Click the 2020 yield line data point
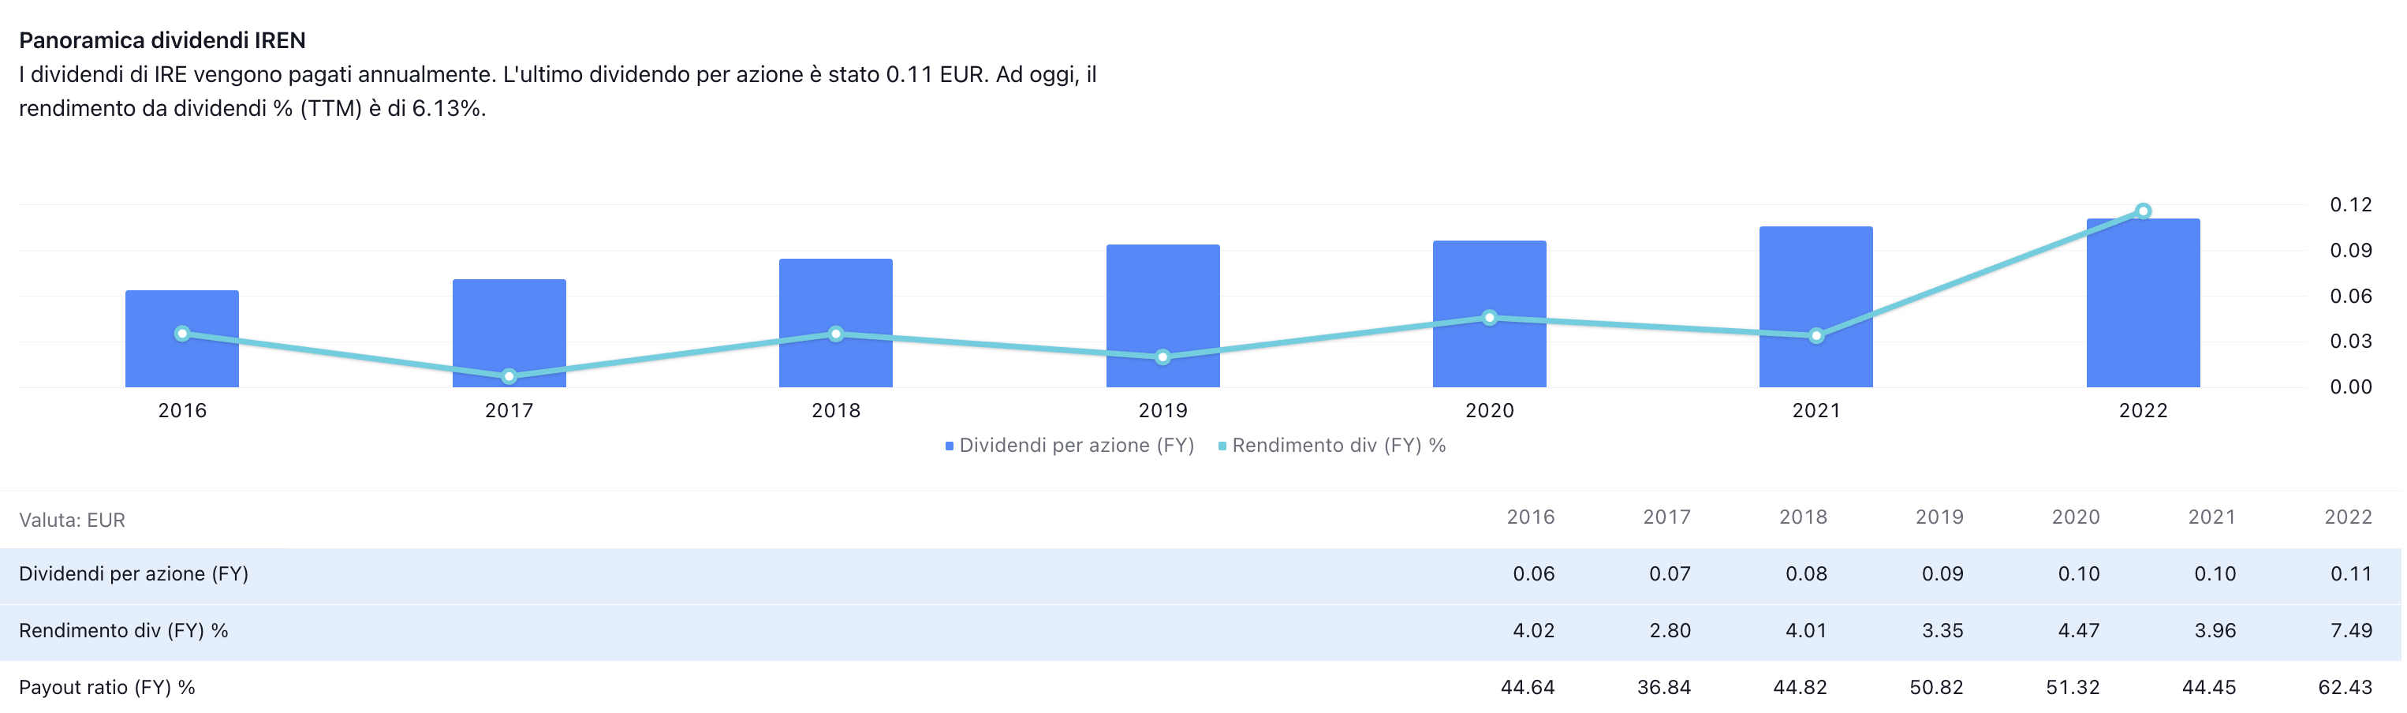The width and height of the screenshot is (2407, 713). coord(1490,318)
